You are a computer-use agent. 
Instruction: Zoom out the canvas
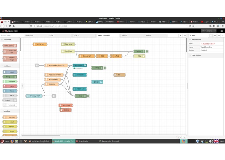click(180, 137)
